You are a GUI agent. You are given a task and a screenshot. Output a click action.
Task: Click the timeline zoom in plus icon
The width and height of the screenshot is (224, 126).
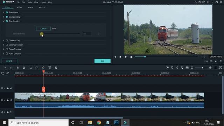(x=210, y=68)
